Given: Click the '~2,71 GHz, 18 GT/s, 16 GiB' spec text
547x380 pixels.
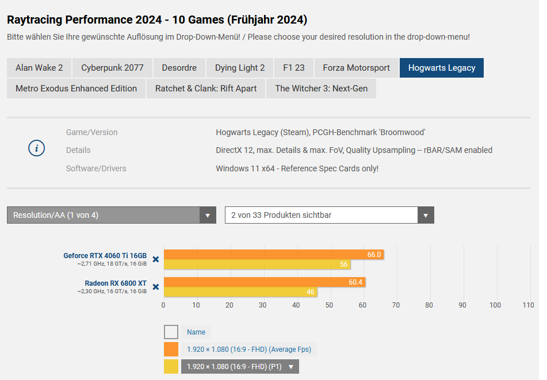Looking at the screenshot, I should click(112, 264).
